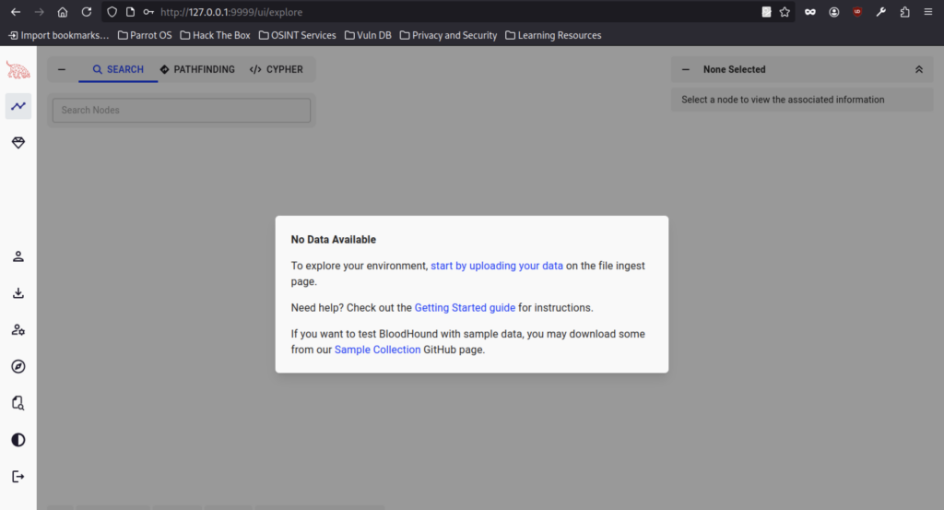Open the browser hamburger menu
Screen dimensions: 944x510
point(927,12)
